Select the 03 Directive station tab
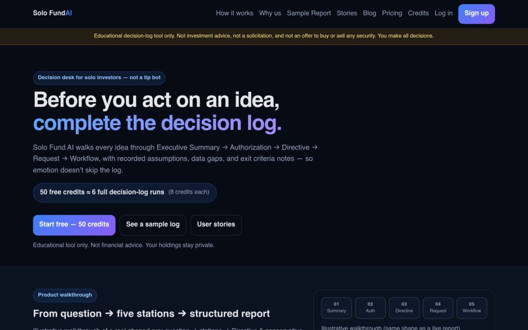 coord(404,308)
